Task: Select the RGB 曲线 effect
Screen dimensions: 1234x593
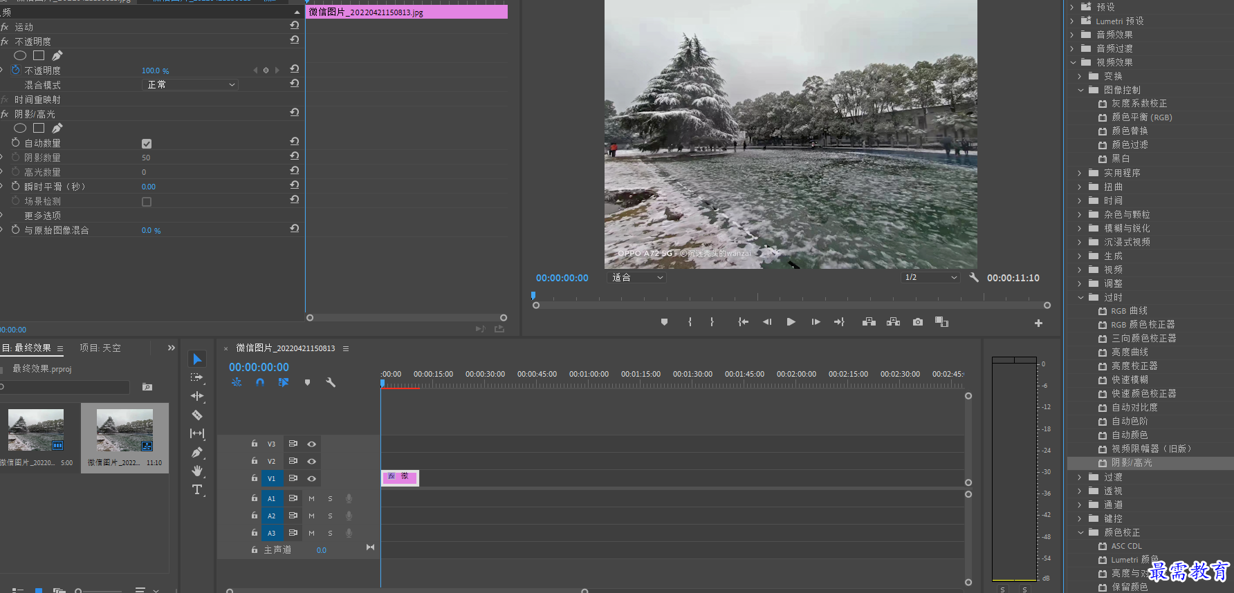Action: (1128, 311)
